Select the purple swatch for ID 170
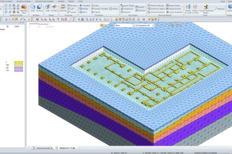 click(18, 71)
